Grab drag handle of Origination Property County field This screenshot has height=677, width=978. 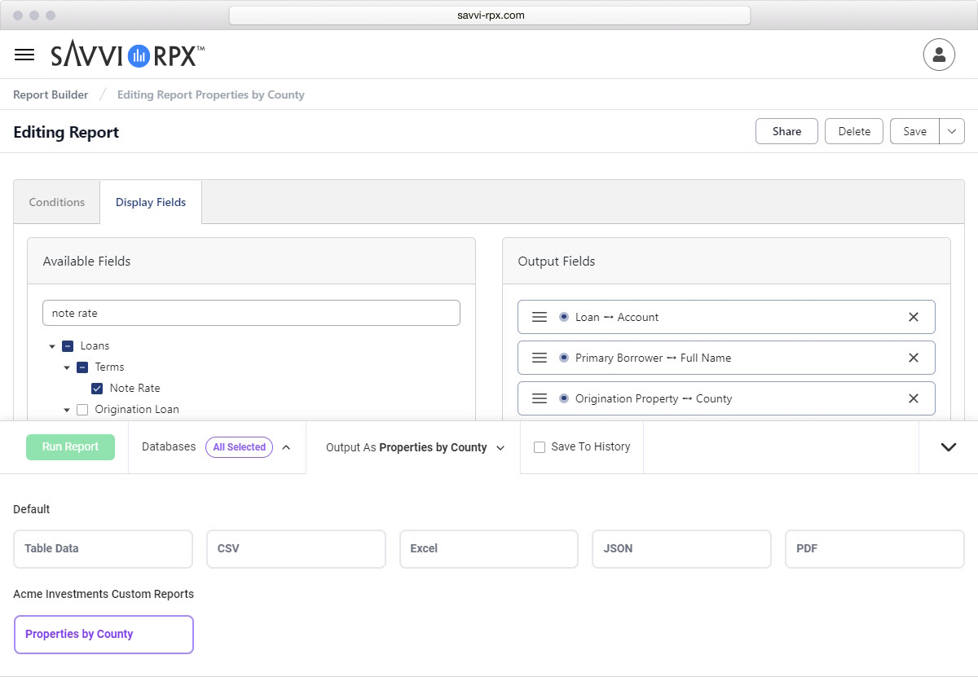click(539, 398)
